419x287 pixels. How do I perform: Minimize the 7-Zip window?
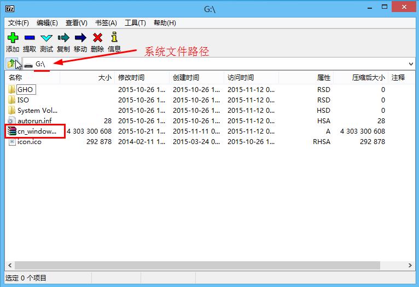click(370, 8)
